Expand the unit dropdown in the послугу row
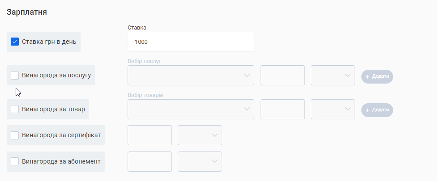The image size is (437, 181). click(333, 75)
